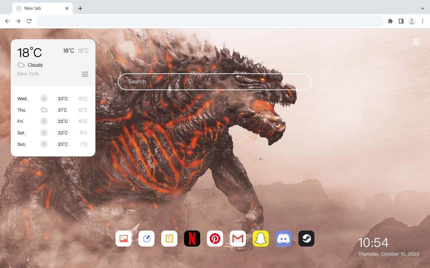The height and width of the screenshot is (268, 430).
Task: Click Friday's high of 22°C
Action: pyautogui.click(x=63, y=121)
